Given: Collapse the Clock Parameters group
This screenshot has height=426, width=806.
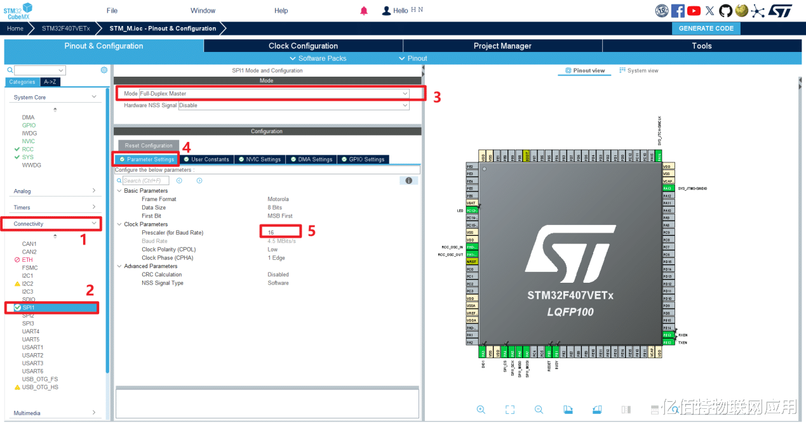Looking at the screenshot, I should 119,224.
